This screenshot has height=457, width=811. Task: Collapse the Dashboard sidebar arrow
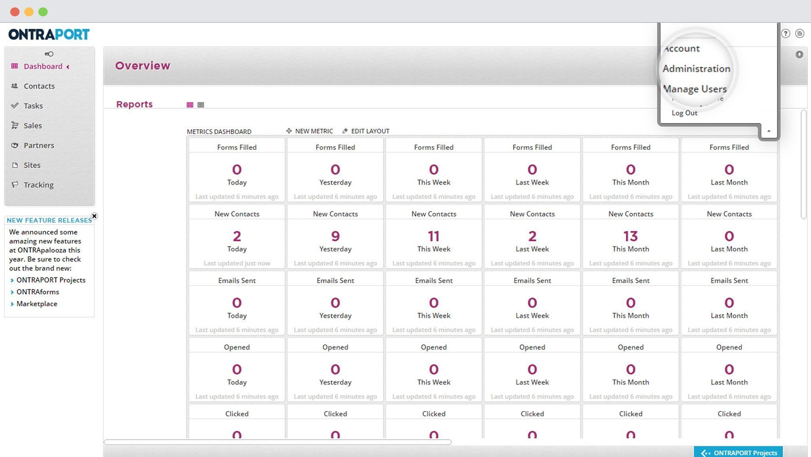tap(68, 67)
